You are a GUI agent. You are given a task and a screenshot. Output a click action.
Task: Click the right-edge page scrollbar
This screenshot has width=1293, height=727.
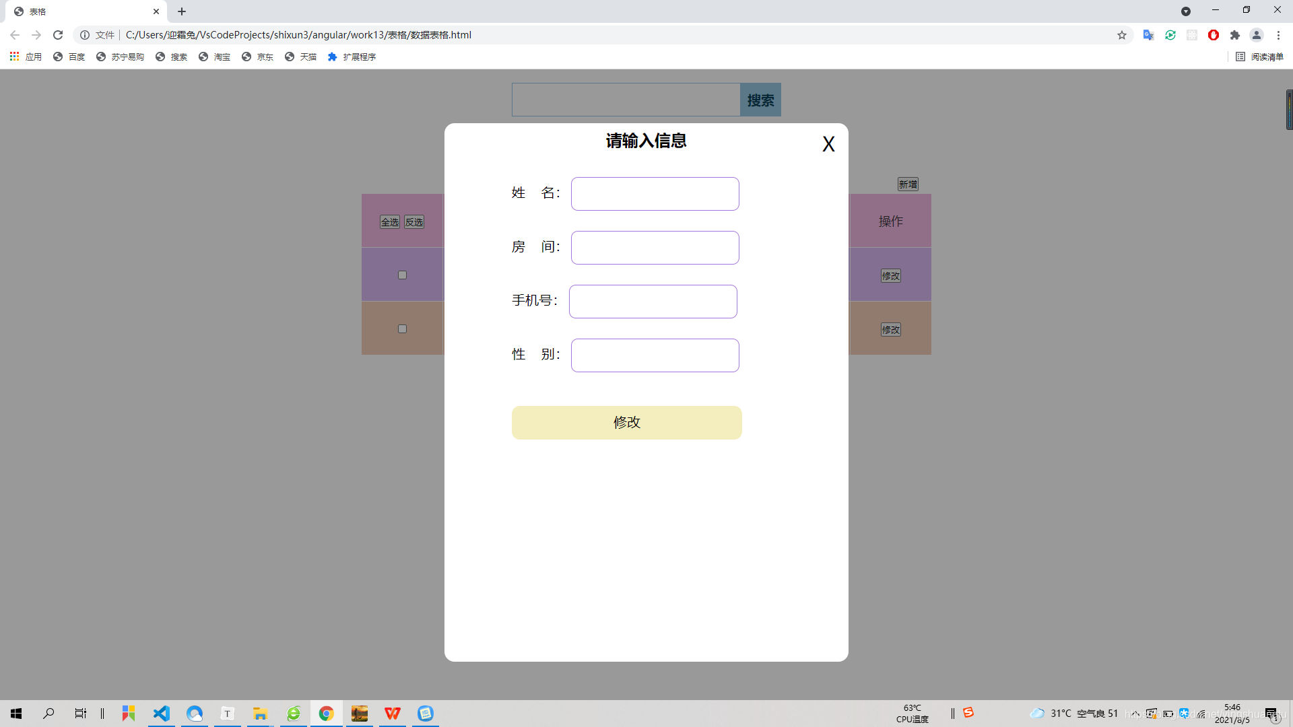(1288, 110)
